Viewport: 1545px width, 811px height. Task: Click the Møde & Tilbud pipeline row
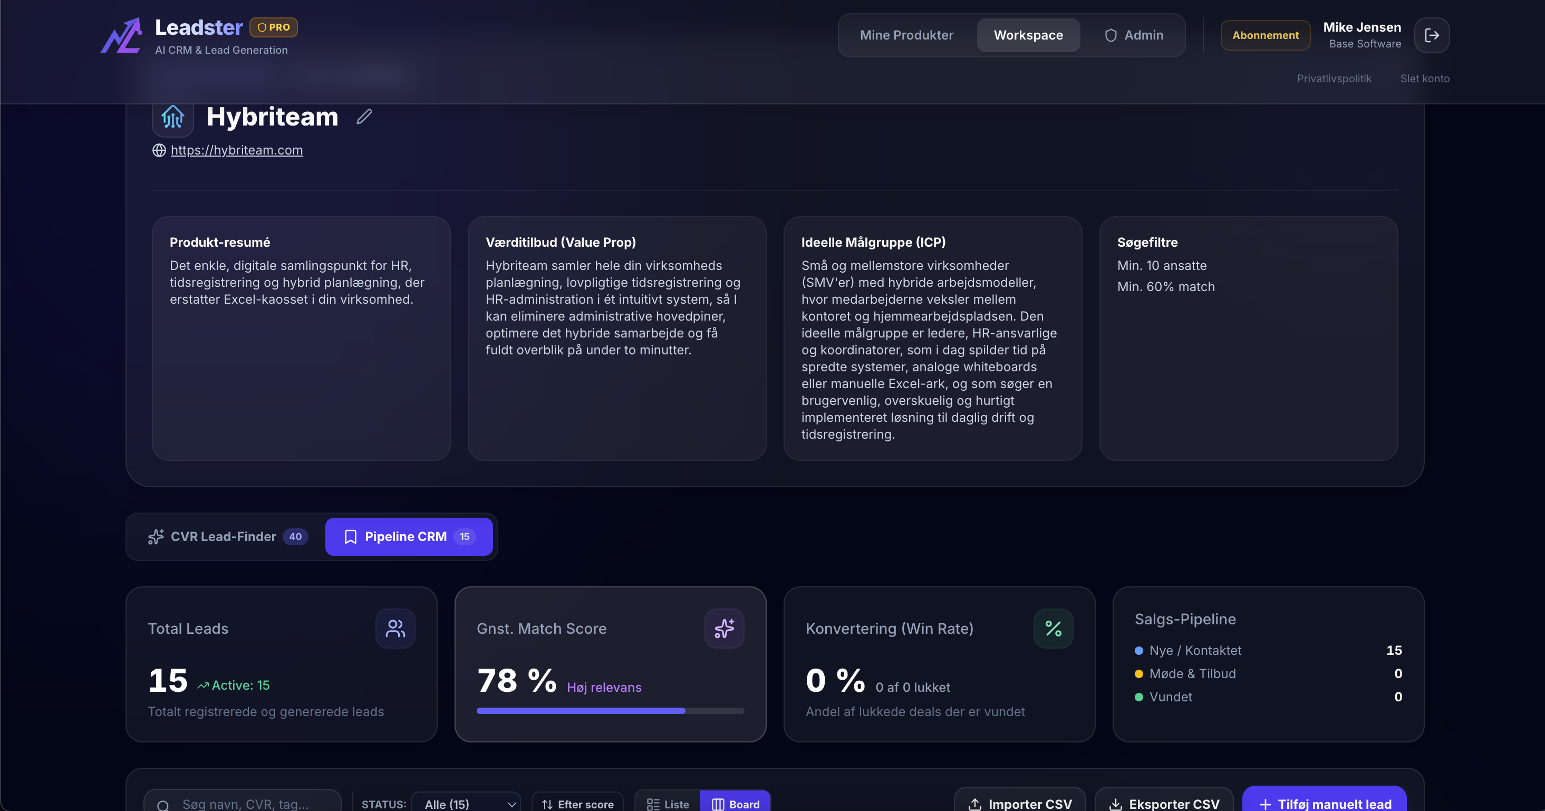pyautogui.click(x=1268, y=673)
